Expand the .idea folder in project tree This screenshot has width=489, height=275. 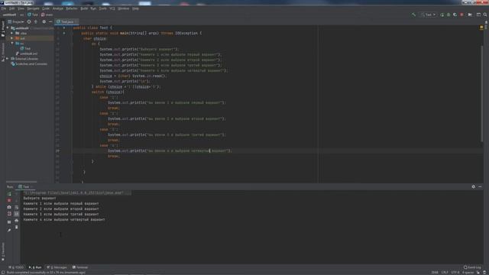(x=12, y=33)
